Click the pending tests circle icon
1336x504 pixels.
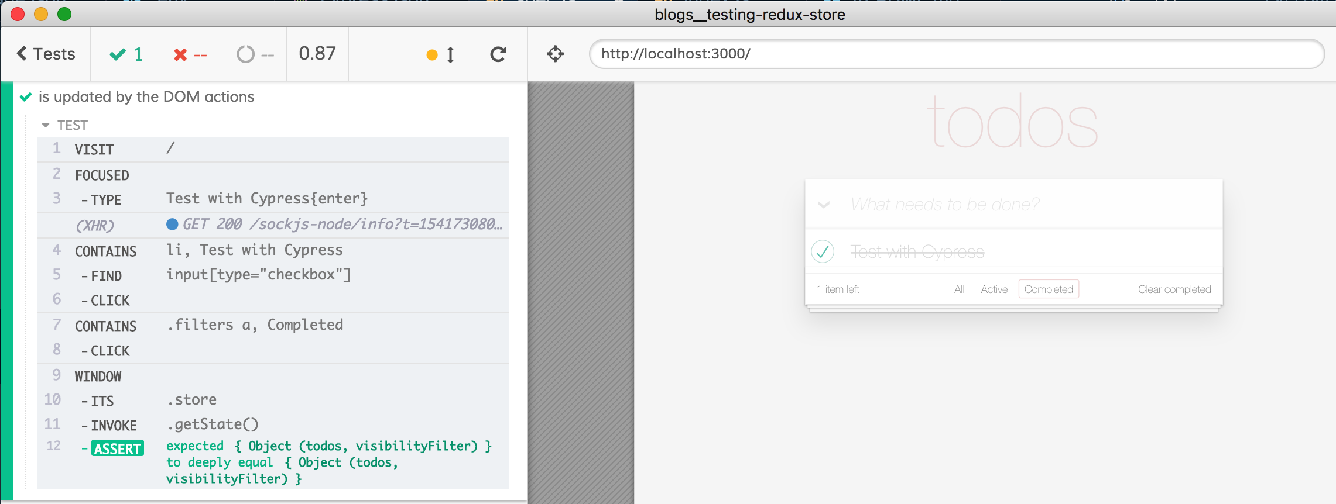pyautogui.click(x=245, y=54)
